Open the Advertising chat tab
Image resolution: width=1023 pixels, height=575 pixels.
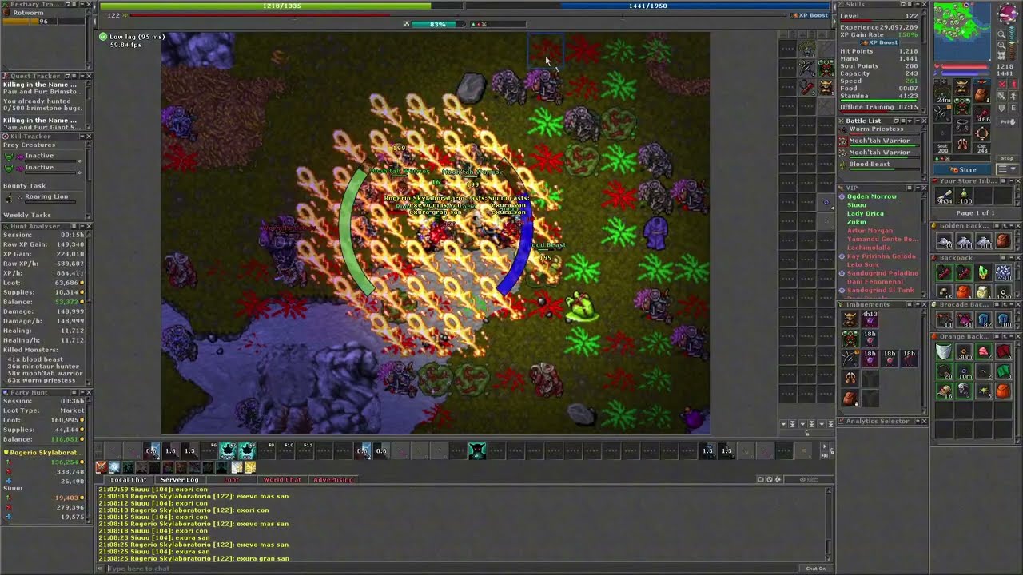pyautogui.click(x=333, y=480)
